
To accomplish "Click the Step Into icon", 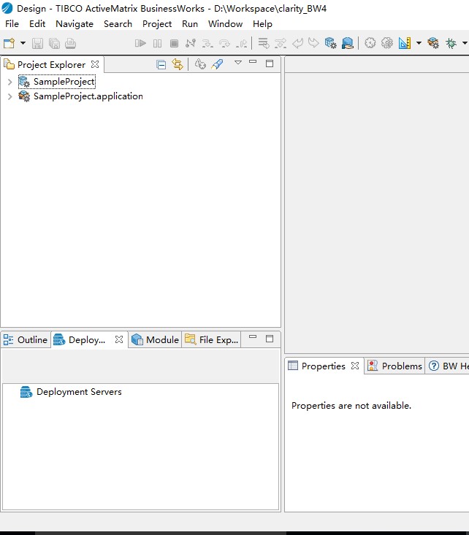I will tap(207, 43).
